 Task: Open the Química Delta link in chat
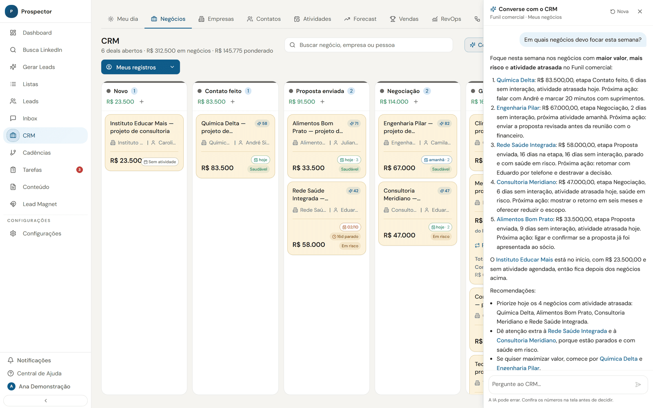[x=515, y=80]
